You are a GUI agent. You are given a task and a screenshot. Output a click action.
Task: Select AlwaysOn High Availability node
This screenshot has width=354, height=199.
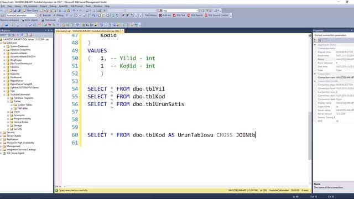(x=20, y=143)
